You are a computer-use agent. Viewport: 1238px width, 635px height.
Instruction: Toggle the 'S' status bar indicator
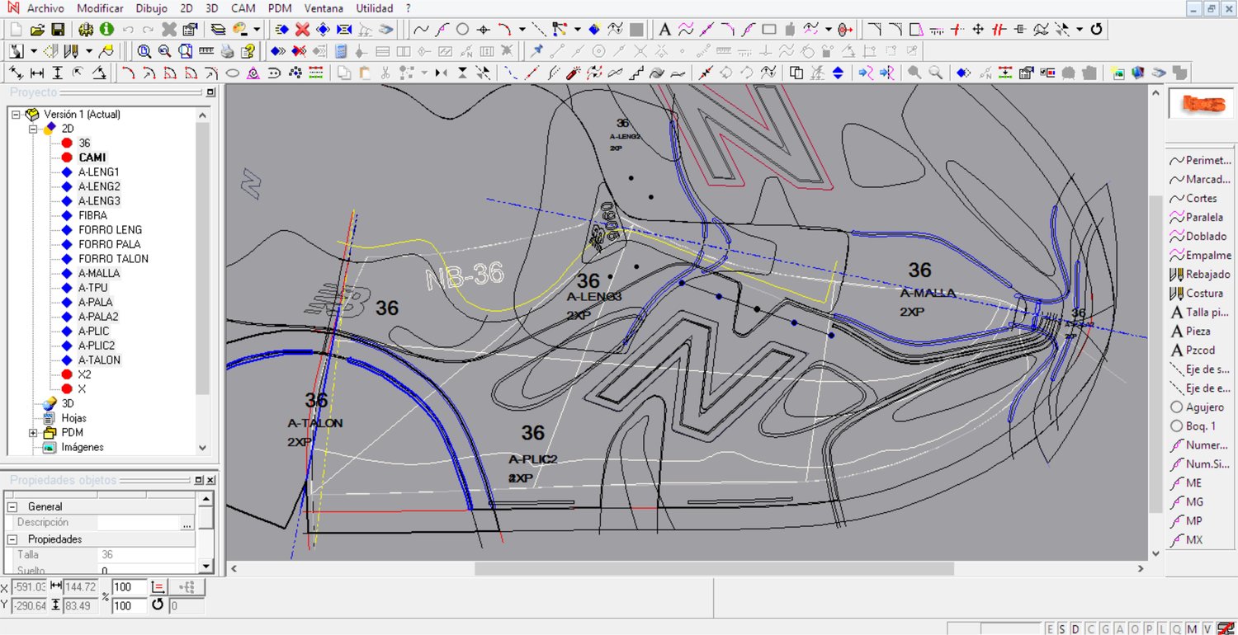pos(1062,629)
